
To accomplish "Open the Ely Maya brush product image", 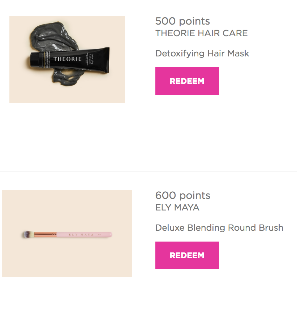I will click(x=67, y=234).
